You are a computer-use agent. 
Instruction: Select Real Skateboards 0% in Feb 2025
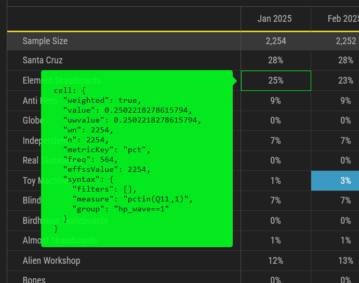click(345, 160)
